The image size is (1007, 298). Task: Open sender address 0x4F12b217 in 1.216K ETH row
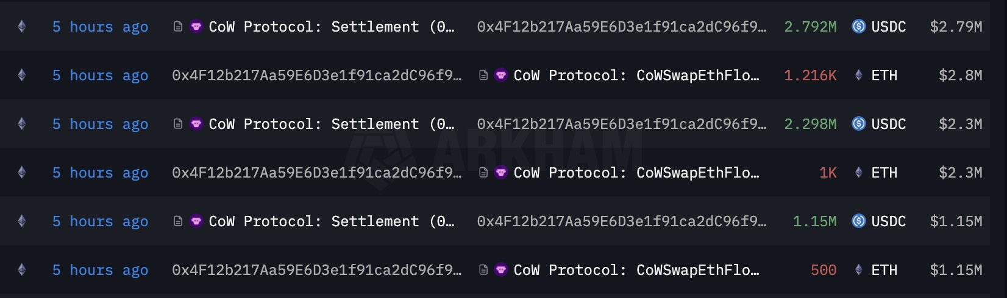pyautogui.click(x=316, y=75)
